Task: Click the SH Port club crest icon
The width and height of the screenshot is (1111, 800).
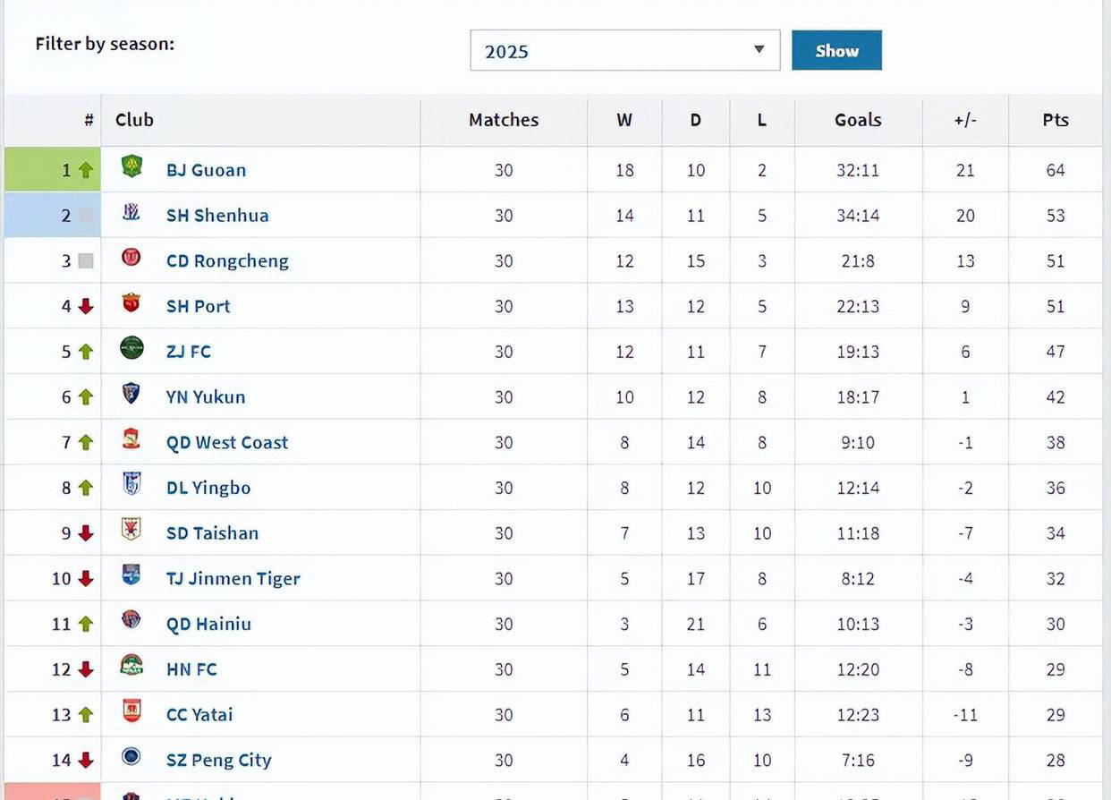Action: point(131,303)
